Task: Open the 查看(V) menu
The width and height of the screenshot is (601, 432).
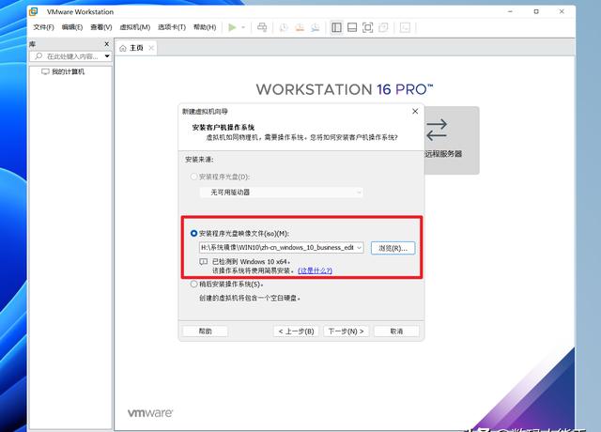Action: pyautogui.click(x=101, y=27)
